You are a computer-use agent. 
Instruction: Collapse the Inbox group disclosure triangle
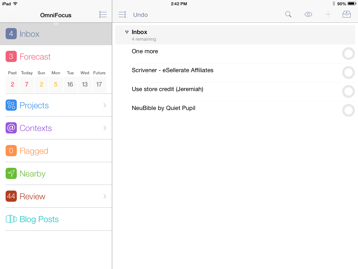pos(127,32)
